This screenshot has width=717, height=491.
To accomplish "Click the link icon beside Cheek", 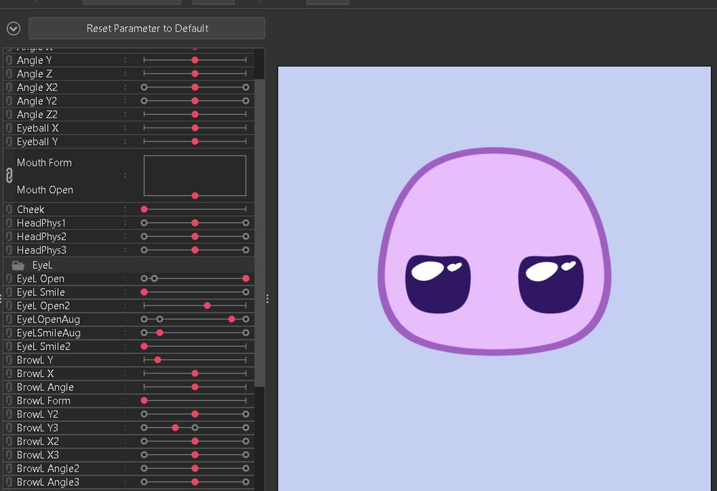I will (x=8, y=209).
